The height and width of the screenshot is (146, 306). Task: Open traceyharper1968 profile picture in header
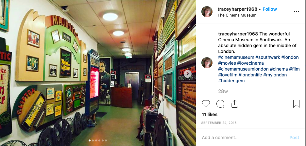[207, 12]
